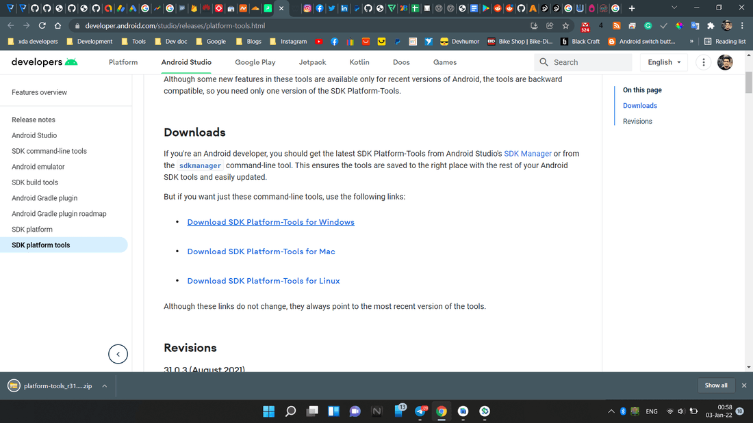Open the Reading list
This screenshot has height=423, width=753.
click(725, 42)
